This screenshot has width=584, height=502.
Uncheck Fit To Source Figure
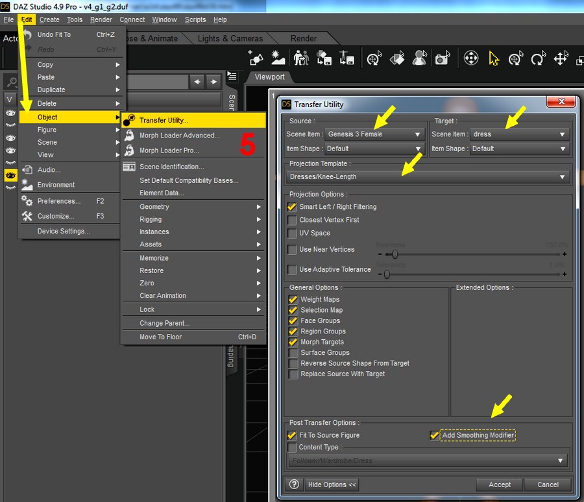pyautogui.click(x=292, y=435)
